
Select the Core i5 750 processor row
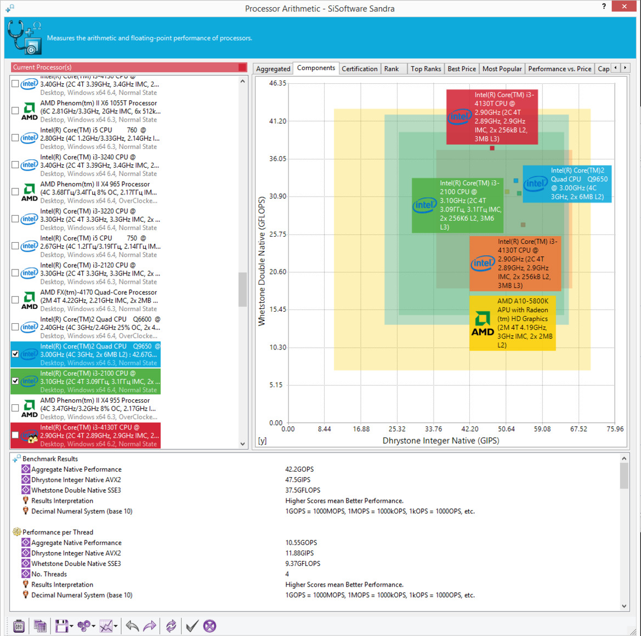[x=86, y=246]
